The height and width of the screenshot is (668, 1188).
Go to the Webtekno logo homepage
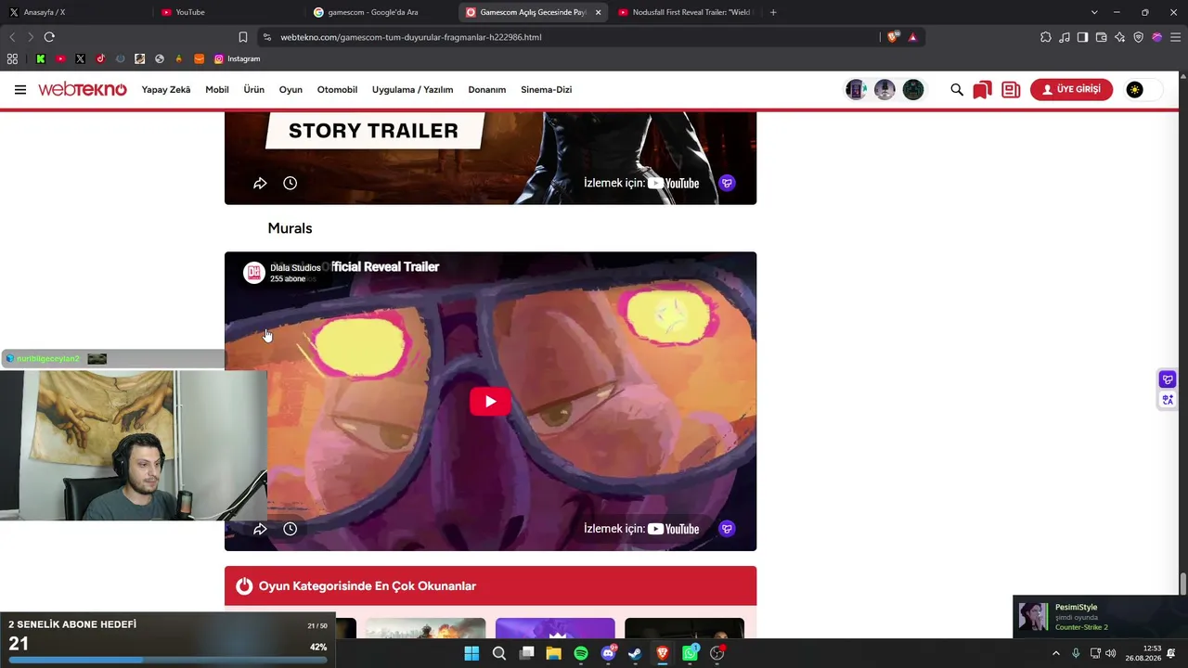point(83,90)
